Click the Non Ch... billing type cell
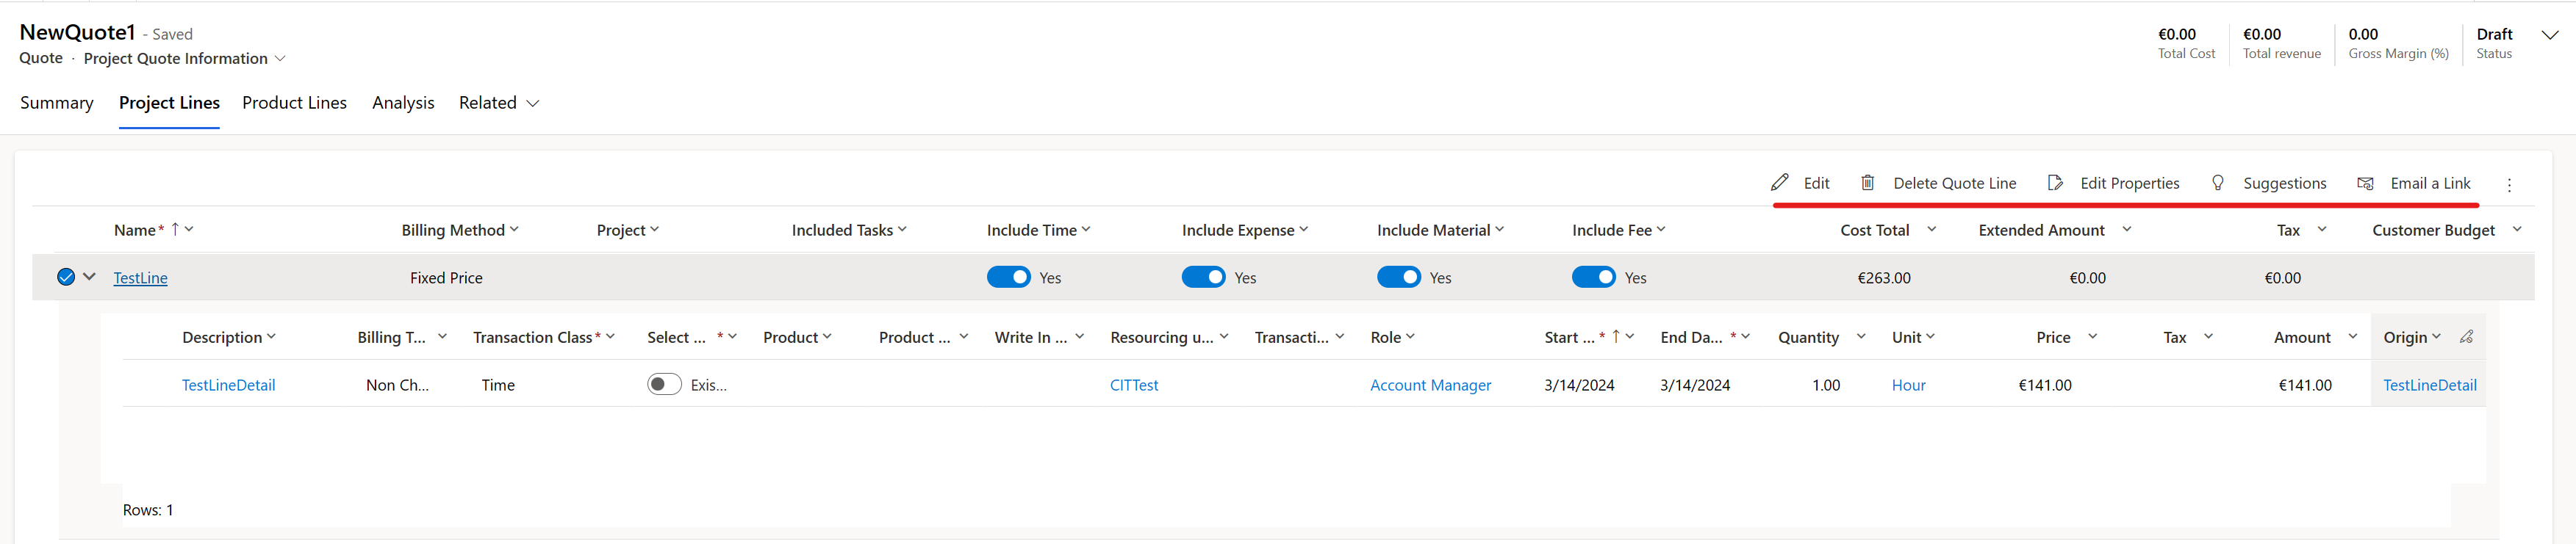Image resolution: width=2576 pixels, height=544 pixels. click(x=397, y=385)
